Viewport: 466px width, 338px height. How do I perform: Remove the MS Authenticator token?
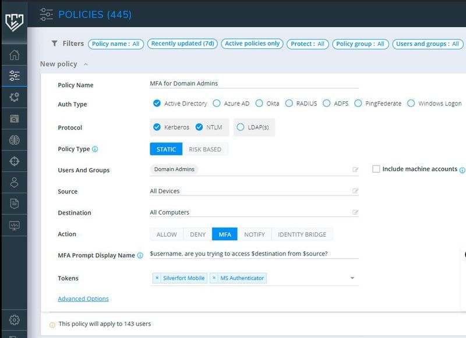214,278
